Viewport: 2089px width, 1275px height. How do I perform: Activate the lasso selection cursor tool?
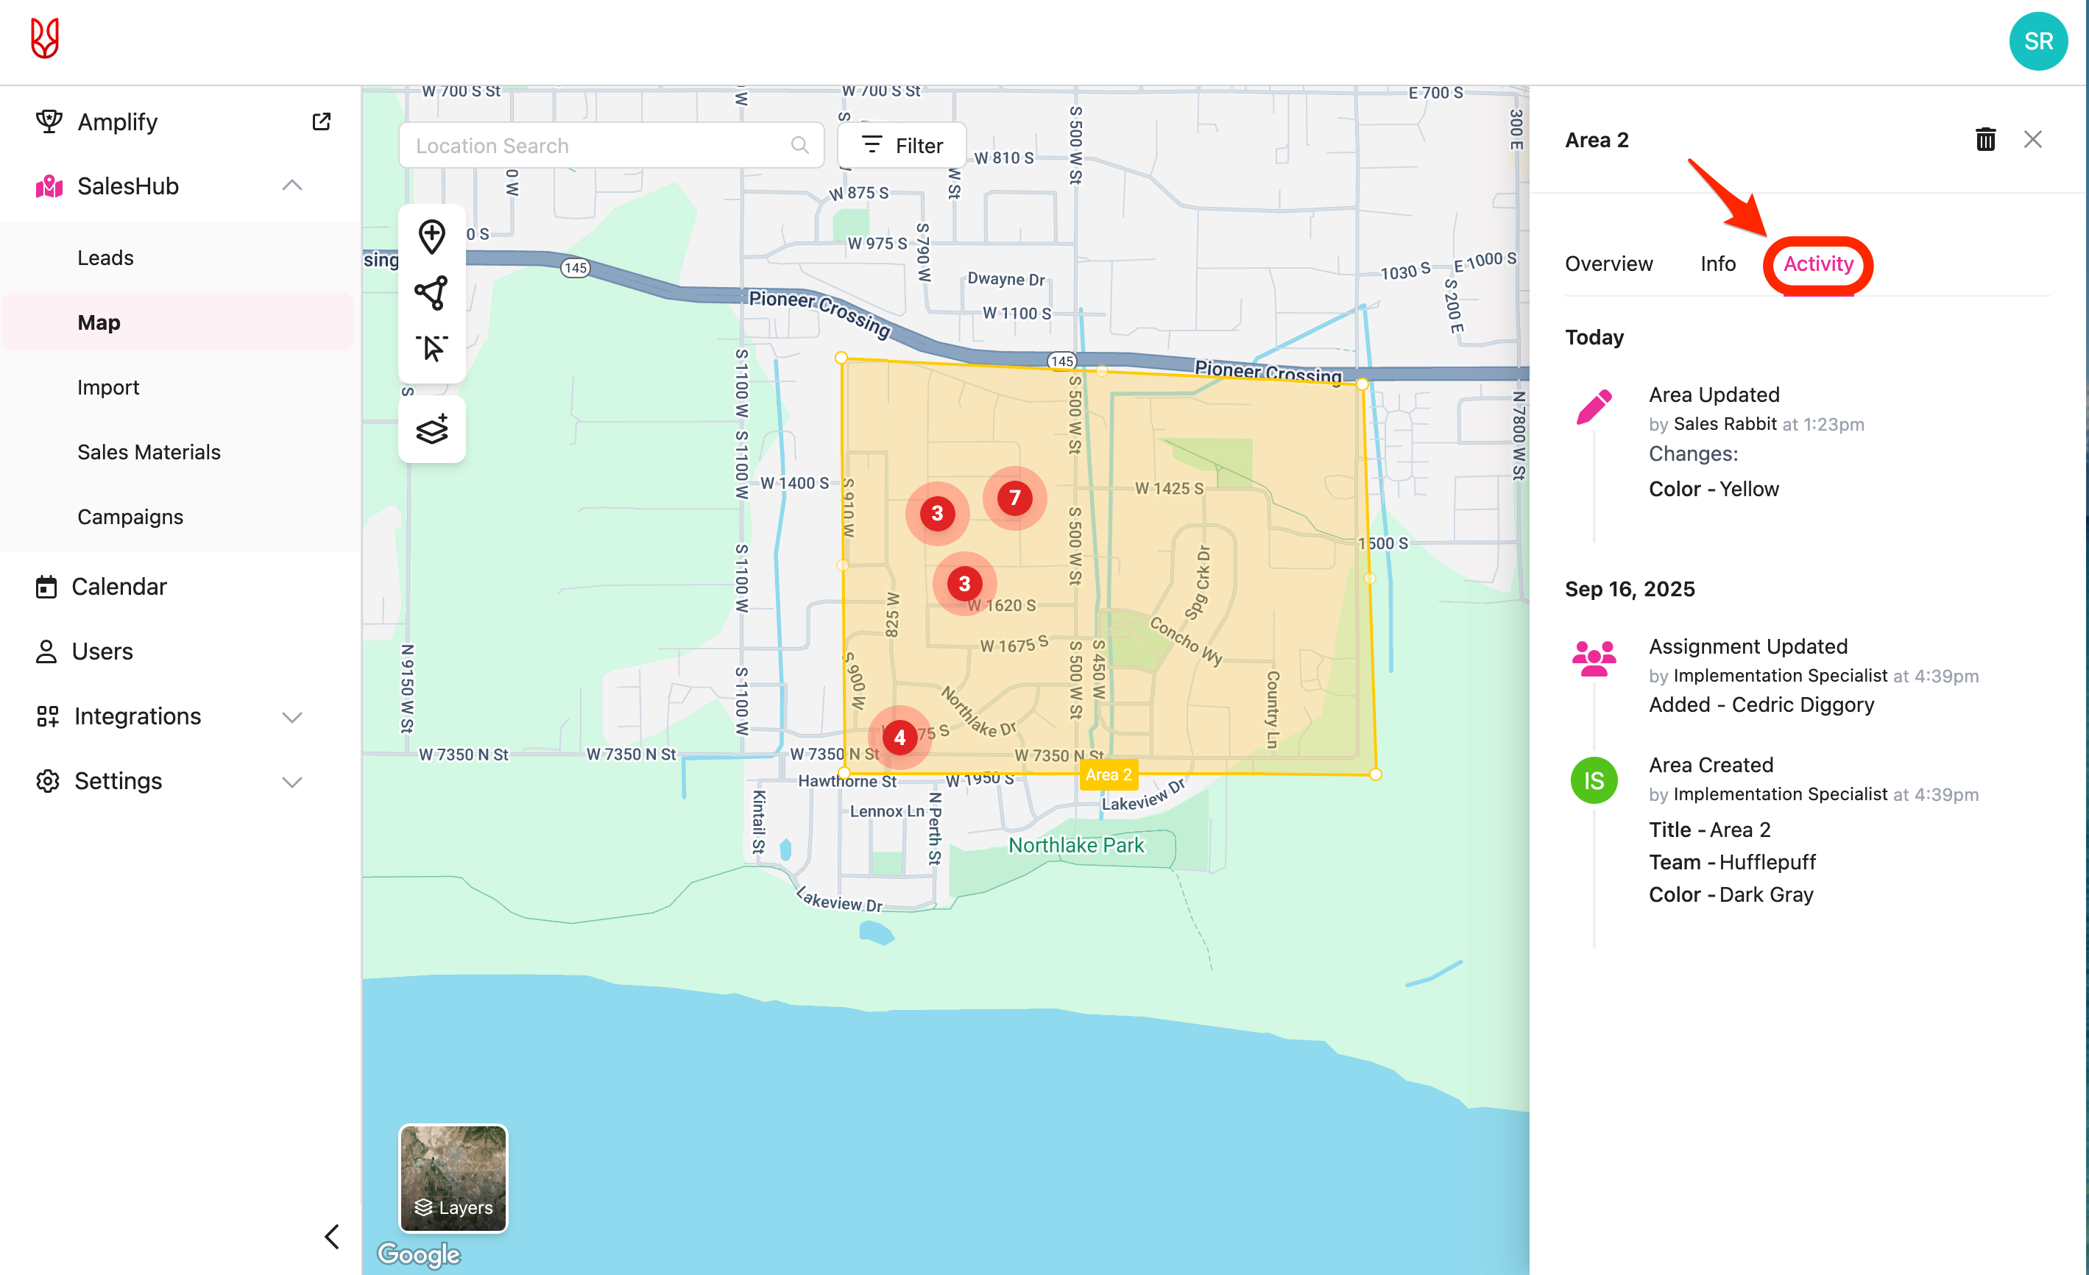(x=431, y=348)
